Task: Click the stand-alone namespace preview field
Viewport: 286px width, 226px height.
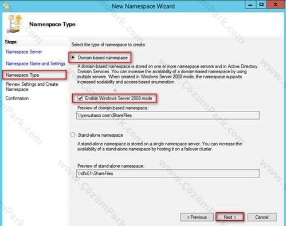Action: click(168, 173)
